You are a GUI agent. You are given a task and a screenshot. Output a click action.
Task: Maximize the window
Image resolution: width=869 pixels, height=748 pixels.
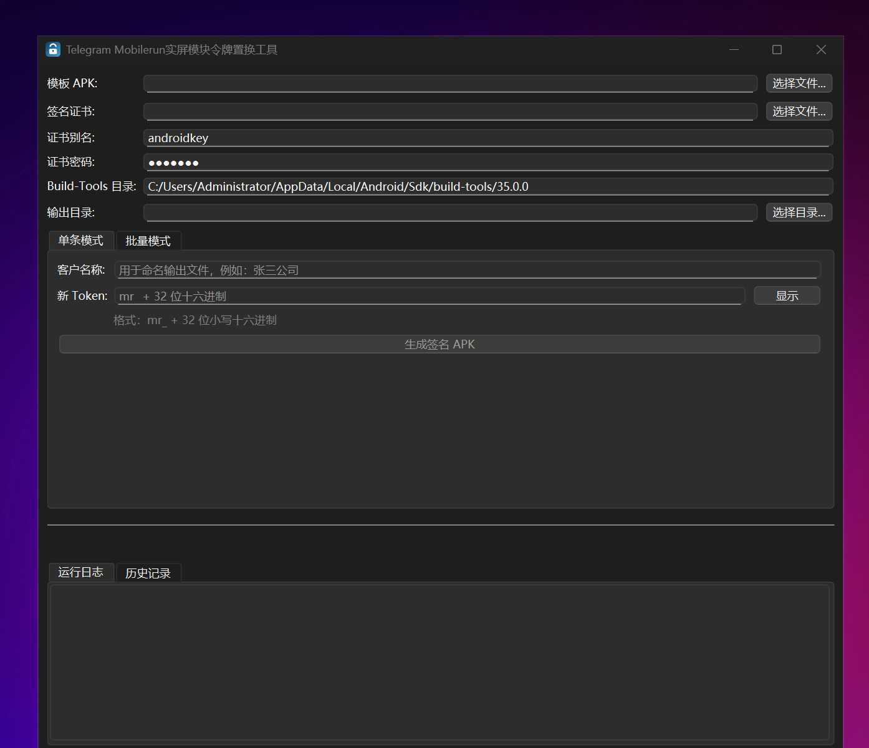coord(777,50)
